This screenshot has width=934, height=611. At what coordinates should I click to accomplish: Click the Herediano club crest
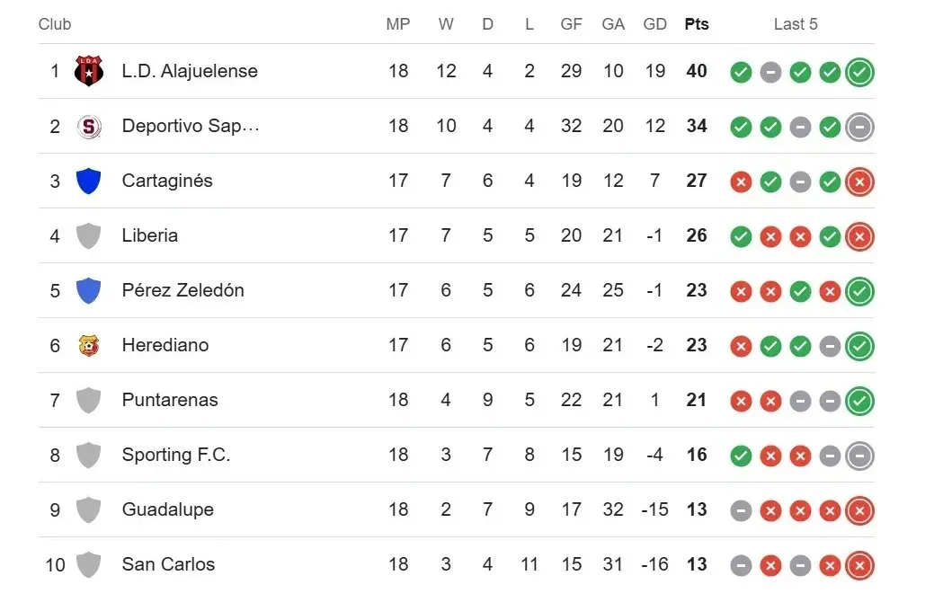pos(88,345)
